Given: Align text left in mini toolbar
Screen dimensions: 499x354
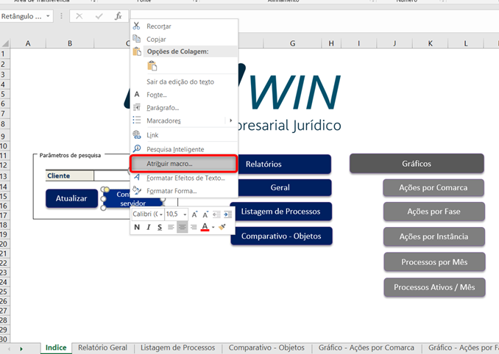Looking at the screenshot, I should coord(171,227).
